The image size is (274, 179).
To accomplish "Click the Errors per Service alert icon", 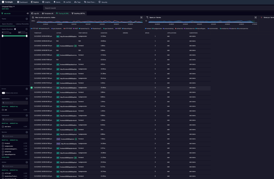I will [x=261, y=17].
